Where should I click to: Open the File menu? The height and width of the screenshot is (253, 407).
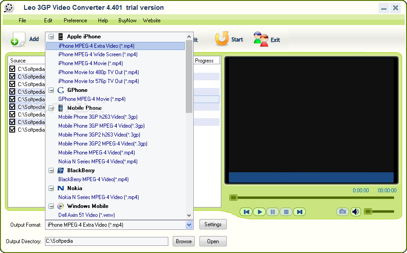coord(22,21)
